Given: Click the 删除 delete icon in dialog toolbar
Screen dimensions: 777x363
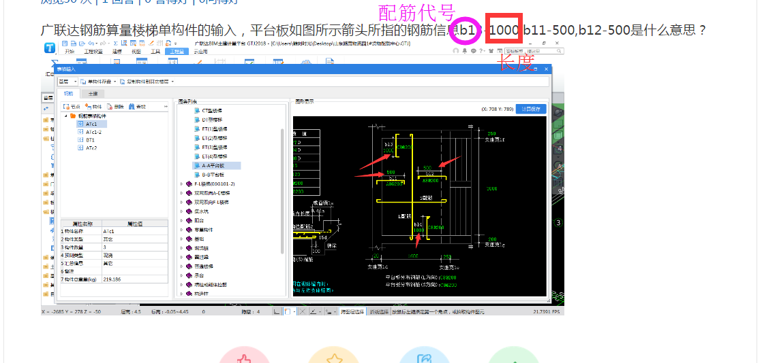Looking at the screenshot, I should 110,106.
